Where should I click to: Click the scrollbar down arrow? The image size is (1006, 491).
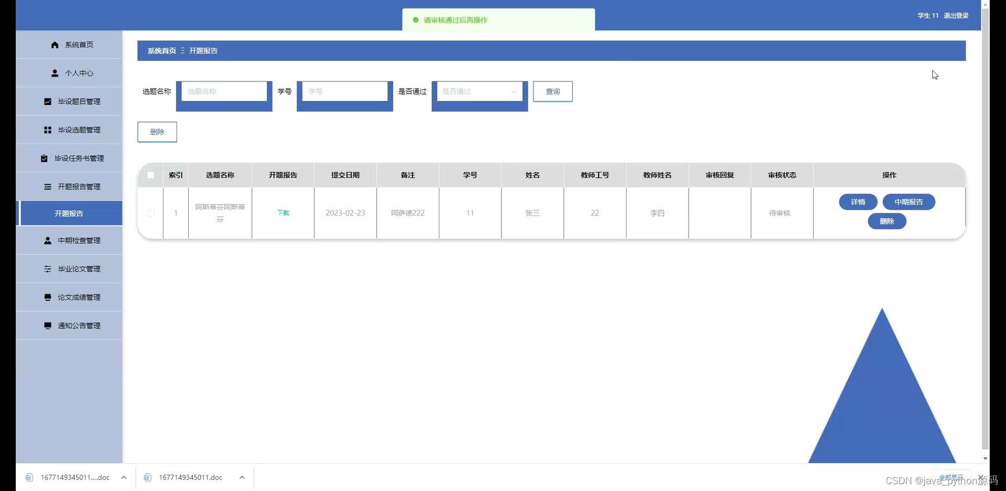point(985,459)
